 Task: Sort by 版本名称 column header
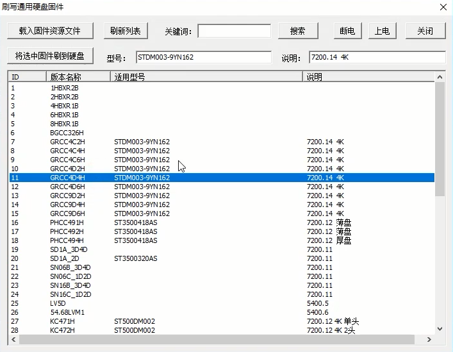pyautogui.click(x=78, y=77)
